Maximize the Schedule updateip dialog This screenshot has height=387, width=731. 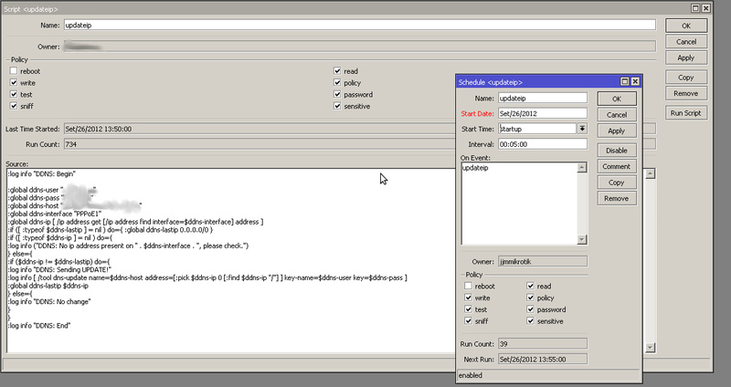point(625,81)
